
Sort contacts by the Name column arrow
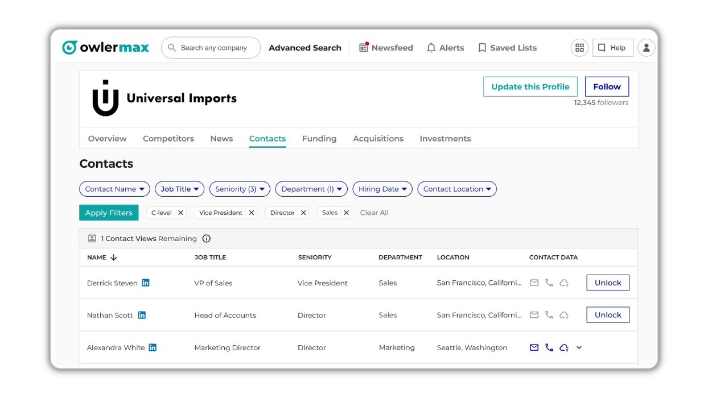tap(114, 258)
